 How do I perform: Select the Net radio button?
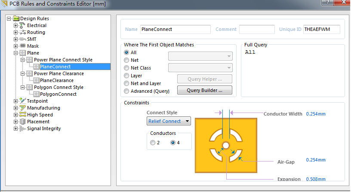126,60
